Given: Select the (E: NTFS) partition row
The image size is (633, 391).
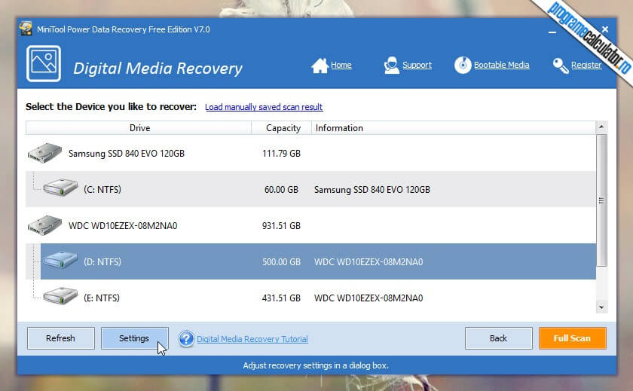Looking at the screenshot, I should [x=310, y=298].
